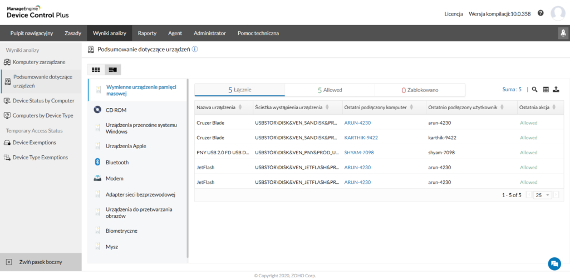The width and height of the screenshot is (570, 279).
Task: Click info icon beside Podsumowanie dotyczące urządzeń
Action: [195, 49]
